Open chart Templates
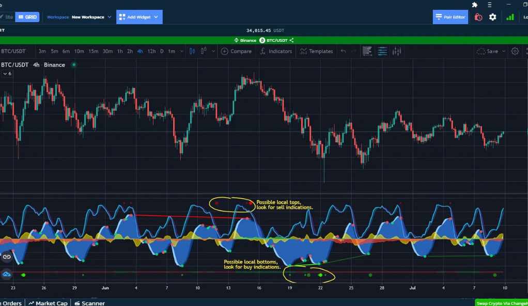The height and width of the screenshot is (306, 528). pos(316,52)
